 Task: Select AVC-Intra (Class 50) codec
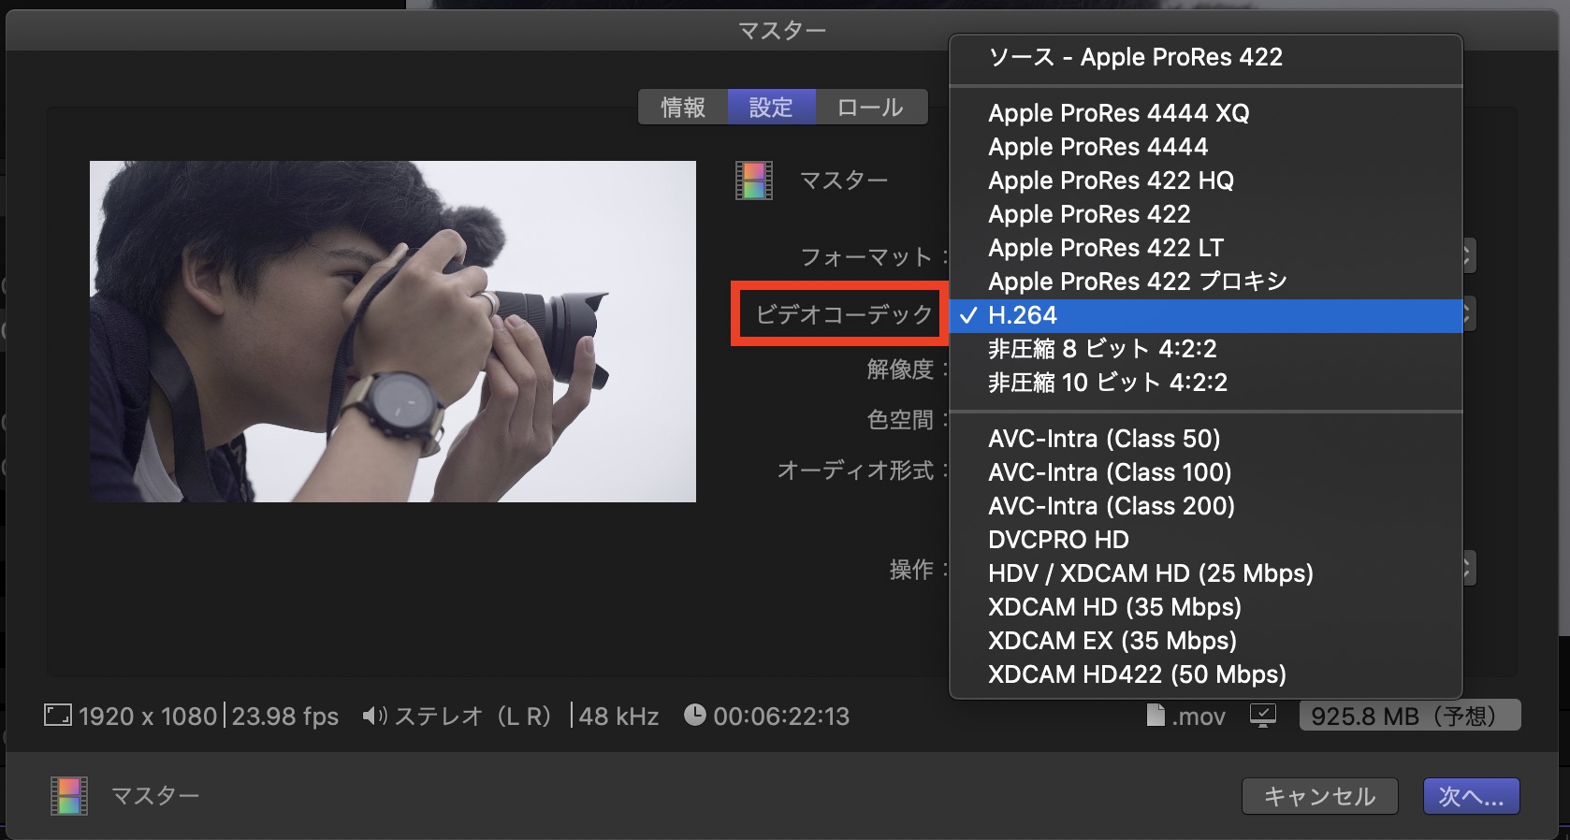1205,439
